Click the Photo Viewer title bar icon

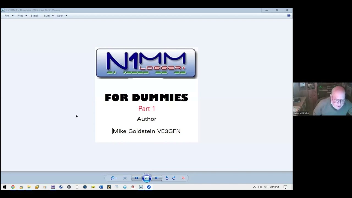[x=3, y=10]
